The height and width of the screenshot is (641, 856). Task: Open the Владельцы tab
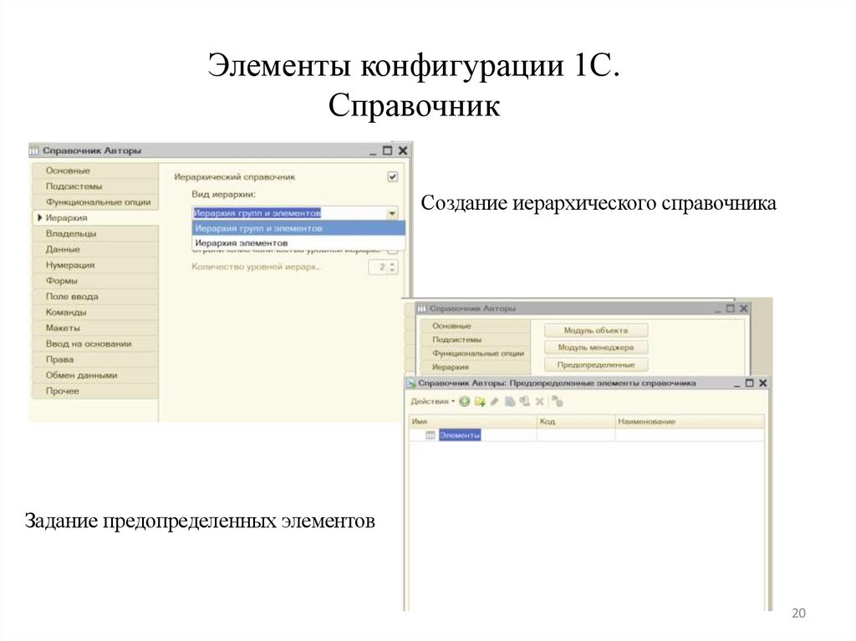94,234
